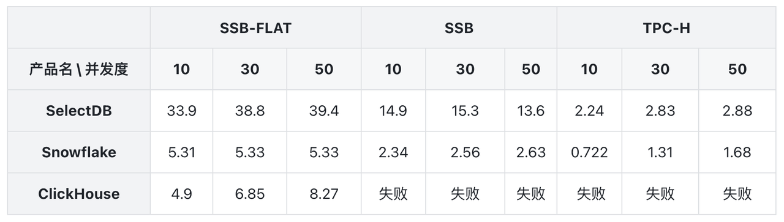Click the 2.88 cell under TPC-H
Image resolution: width=784 pixels, height=222 pixels.
(737, 111)
